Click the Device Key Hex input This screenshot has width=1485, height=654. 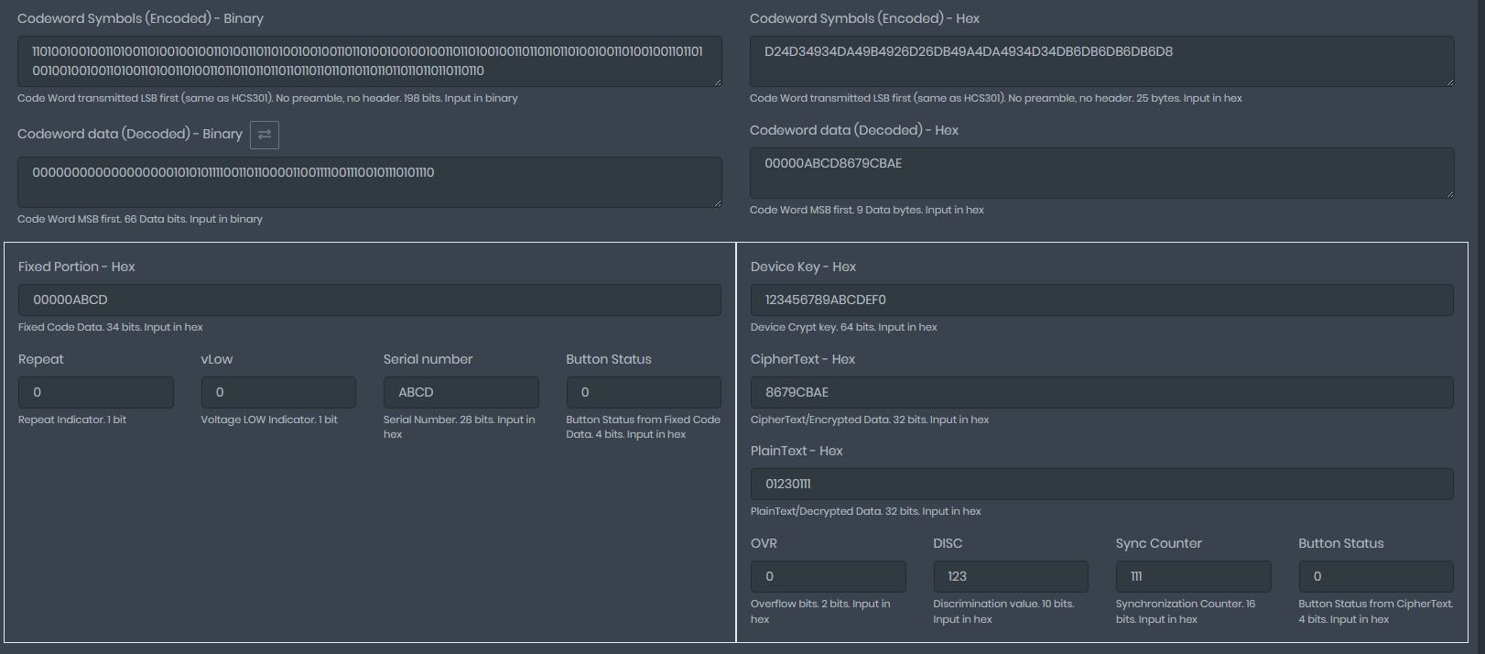(1100, 300)
